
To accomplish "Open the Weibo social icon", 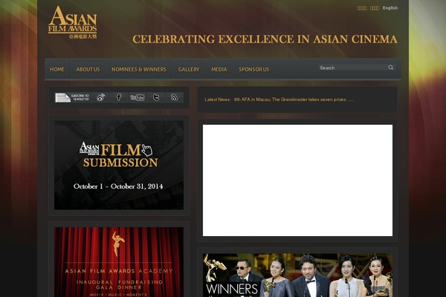I will 100,97.
